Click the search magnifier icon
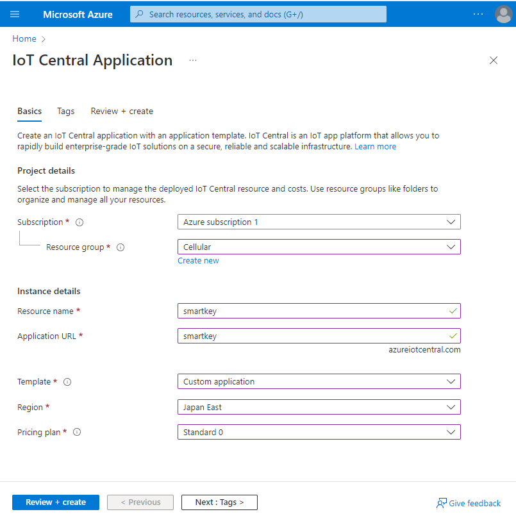This screenshot has width=516, height=521. (x=140, y=14)
